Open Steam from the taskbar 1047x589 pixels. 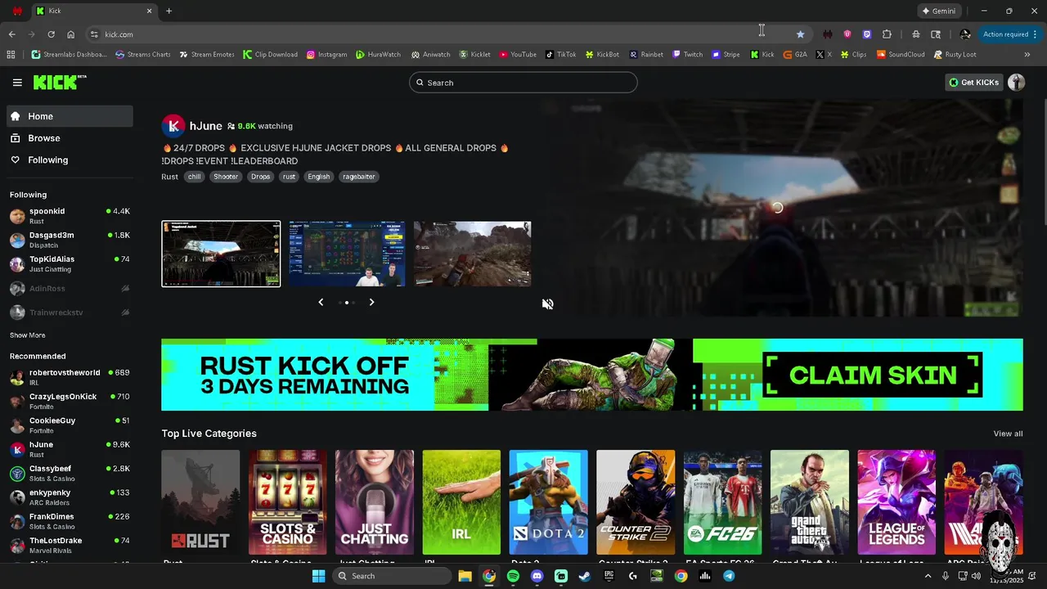(585, 576)
